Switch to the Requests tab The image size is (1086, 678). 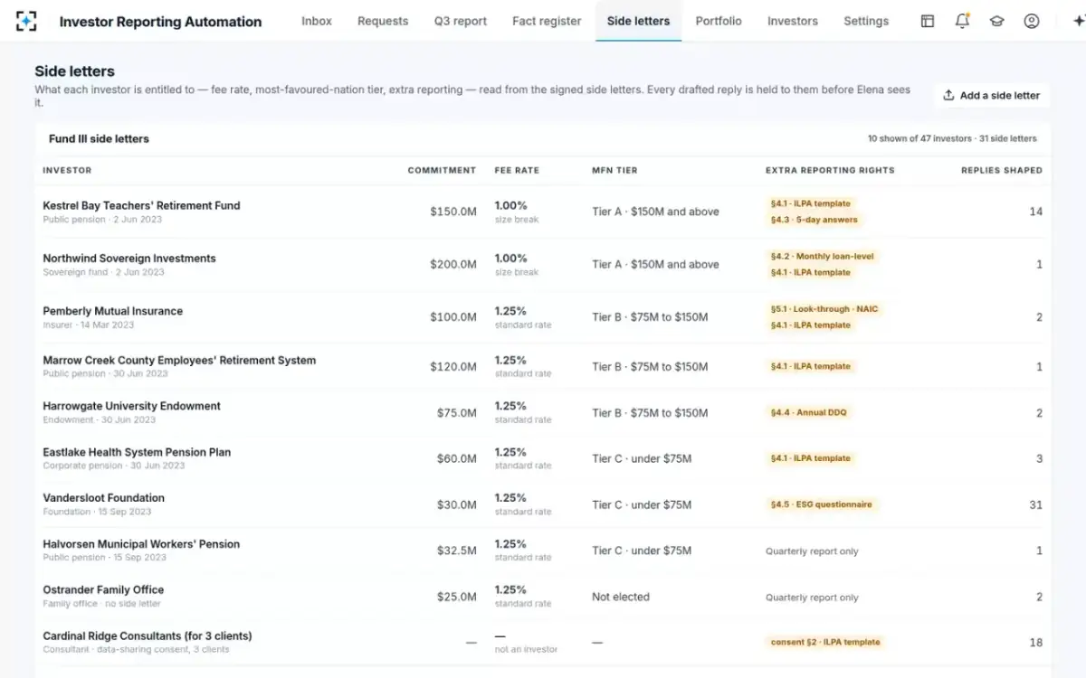[x=383, y=21]
